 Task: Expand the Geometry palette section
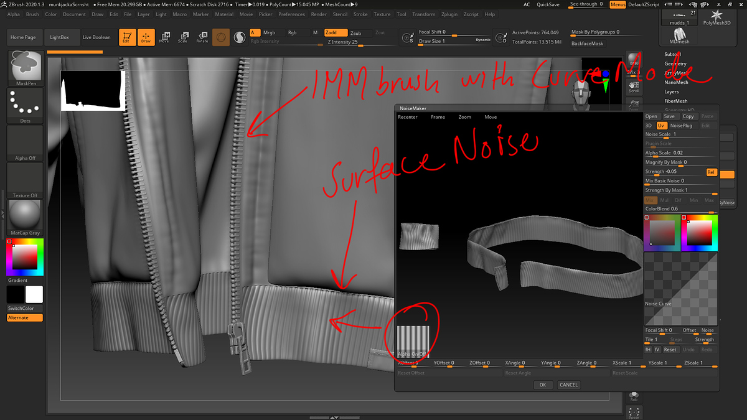pos(675,63)
